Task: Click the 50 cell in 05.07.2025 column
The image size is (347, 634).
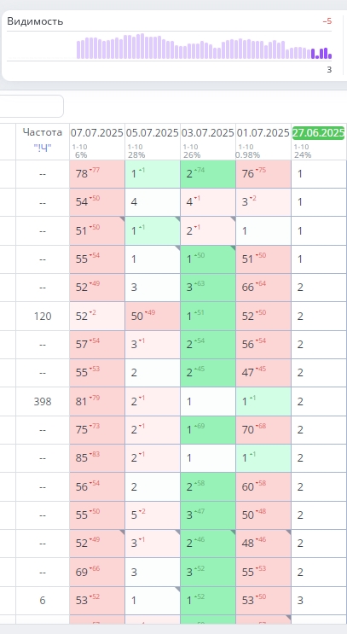Action: click(x=153, y=317)
